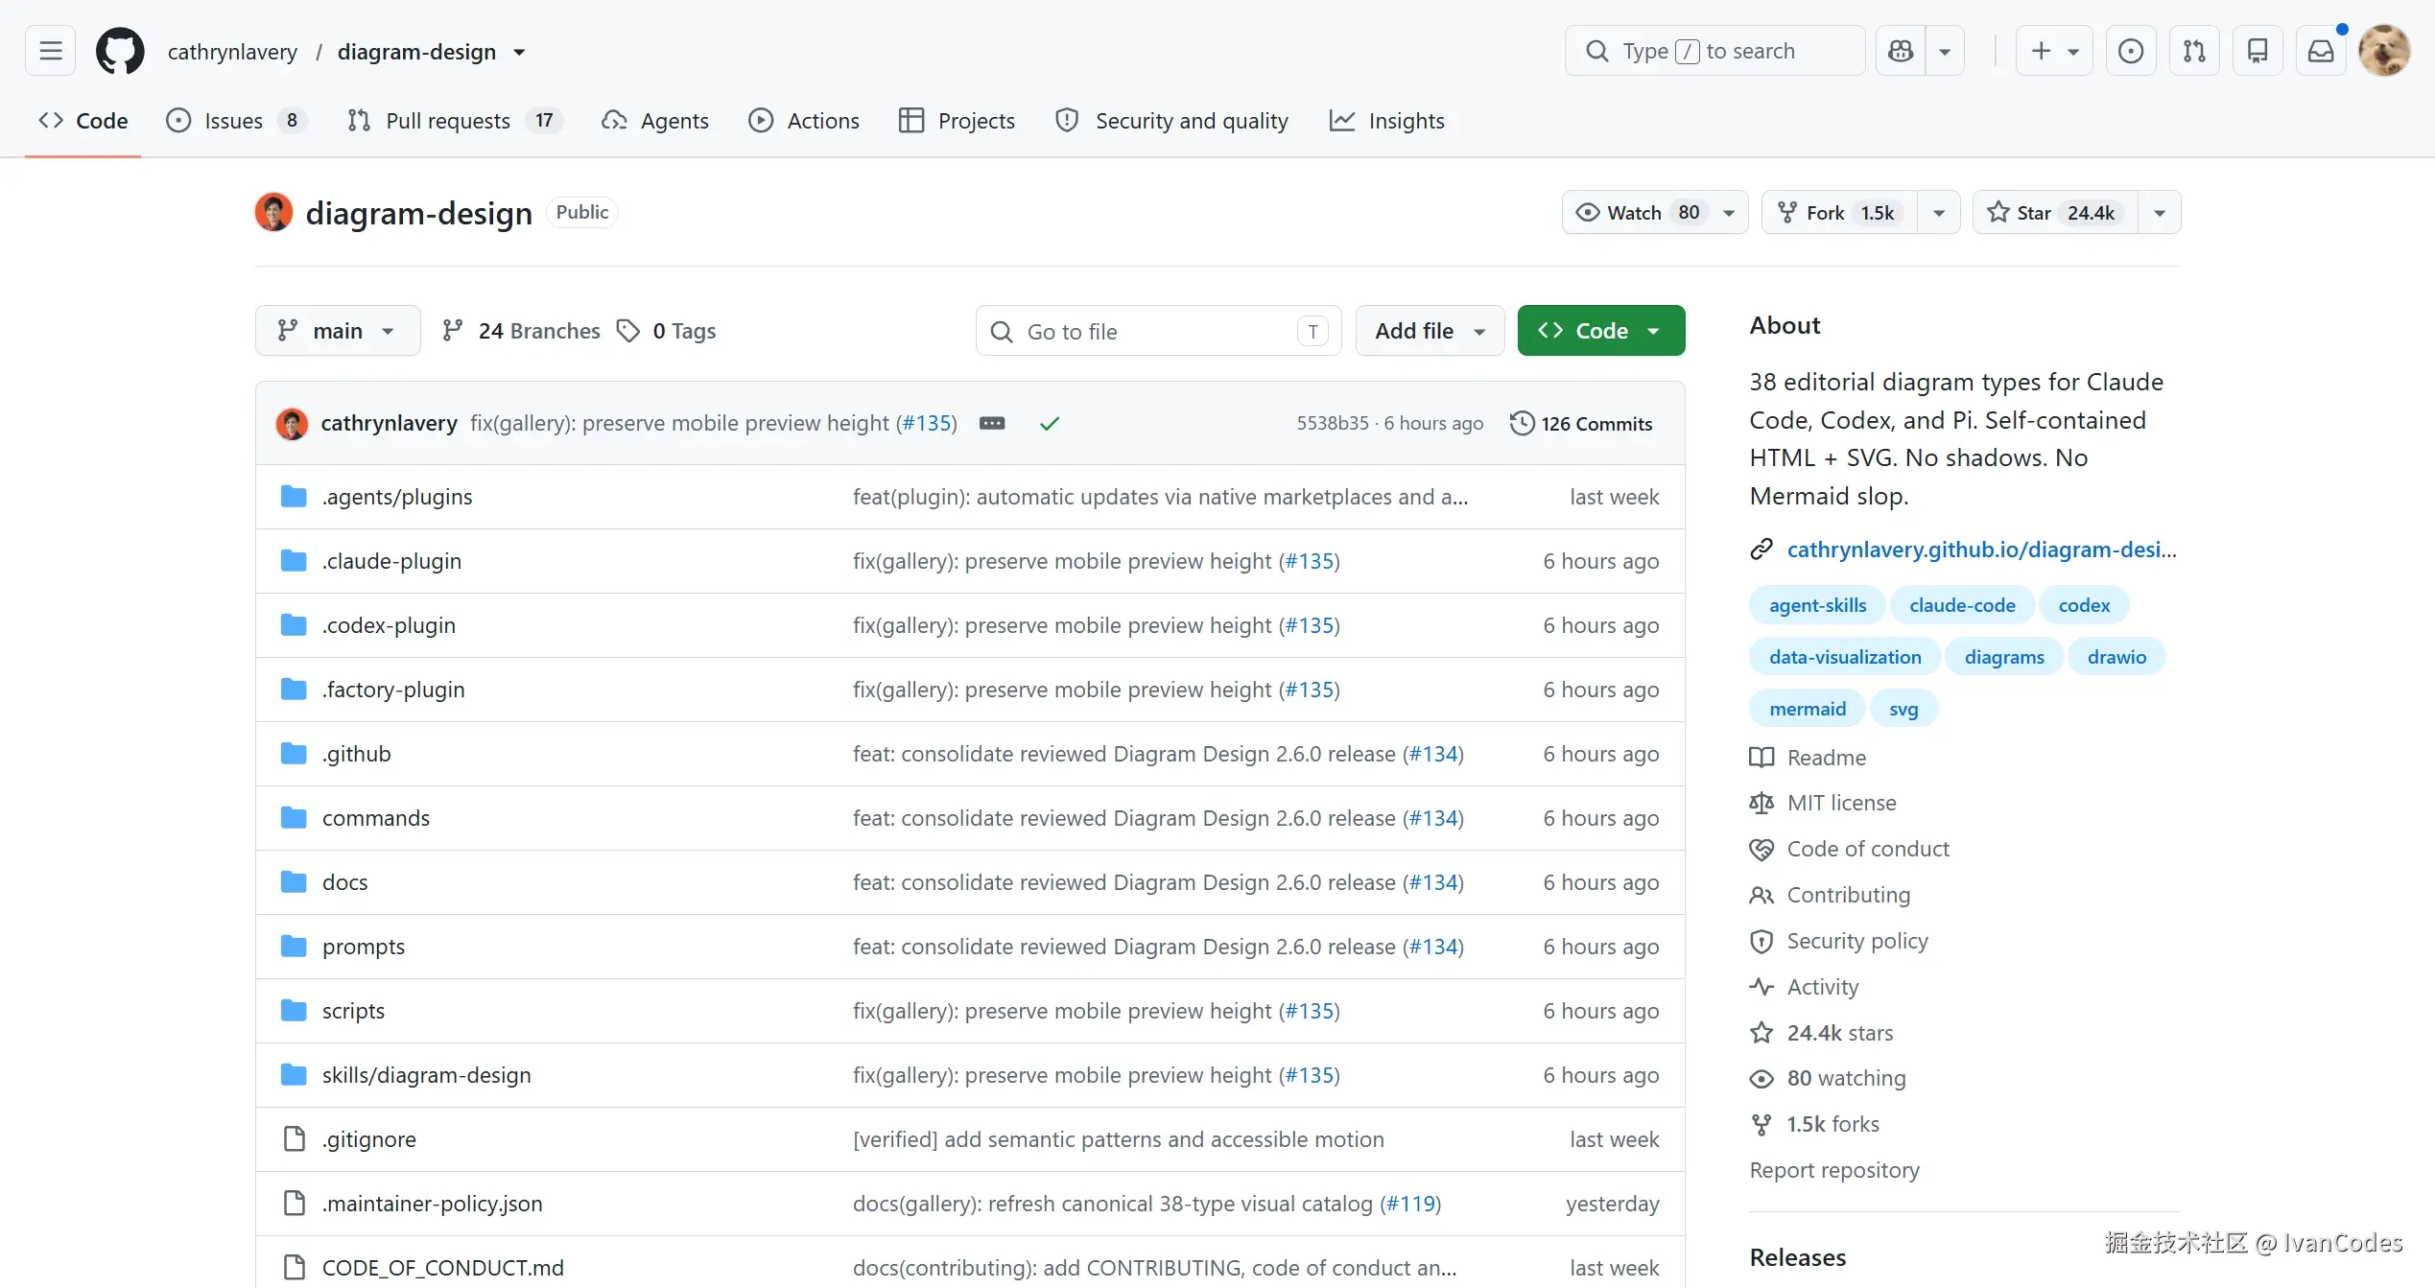Open the cathrynlavery.github.io website link
This screenshot has height=1288, width=2435.
pyautogui.click(x=1982, y=550)
